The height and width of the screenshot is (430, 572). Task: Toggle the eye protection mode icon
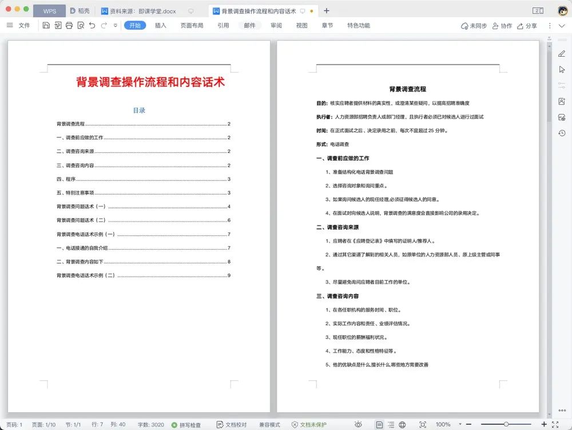(358, 424)
